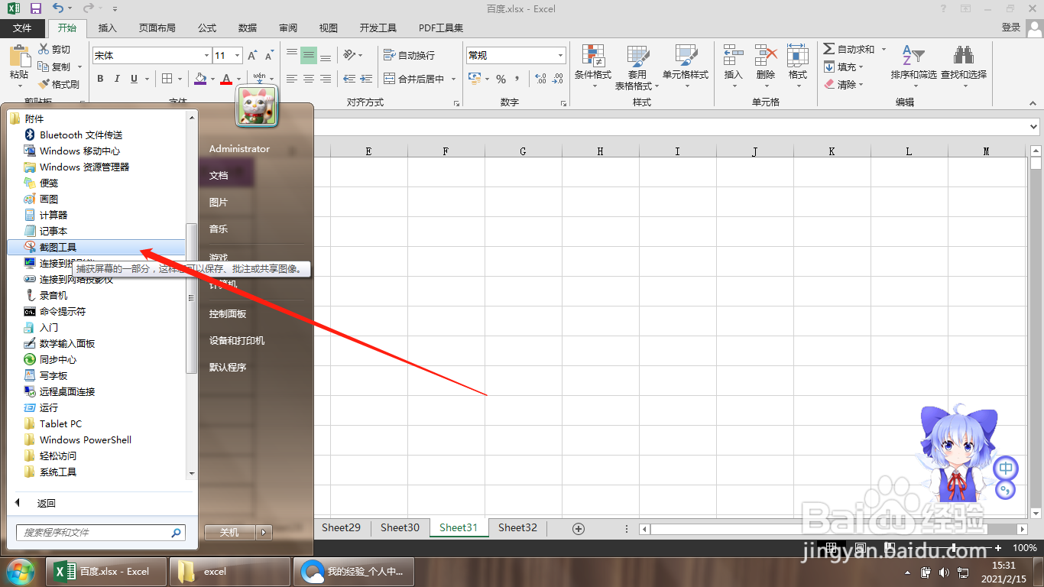Click the red font color A swatch
The width and height of the screenshot is (1044, 587).
point(226,79)
